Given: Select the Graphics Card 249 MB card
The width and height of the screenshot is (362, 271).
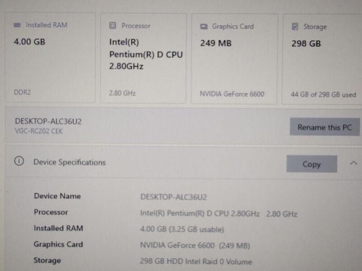Looking at the screenshot, I should tap(234, 59).
